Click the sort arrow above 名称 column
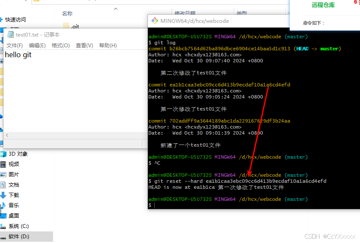The height and width of the screenshot is (243, 360). pyautogui.click(x=116, y=9)
